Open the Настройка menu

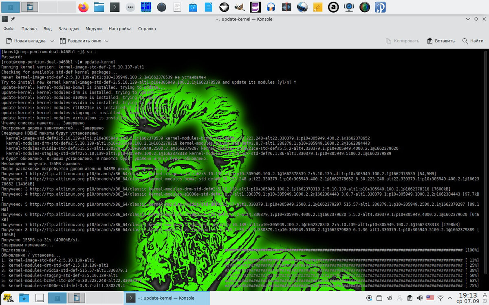click(120, 29)
